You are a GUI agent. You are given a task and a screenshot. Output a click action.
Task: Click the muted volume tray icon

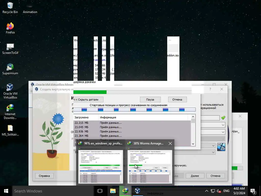(219, 191)
